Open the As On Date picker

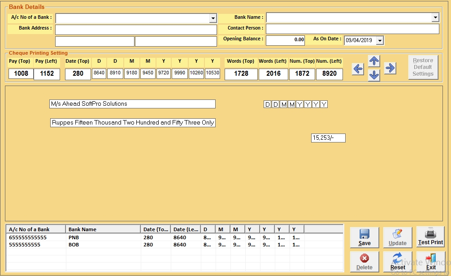380,40
